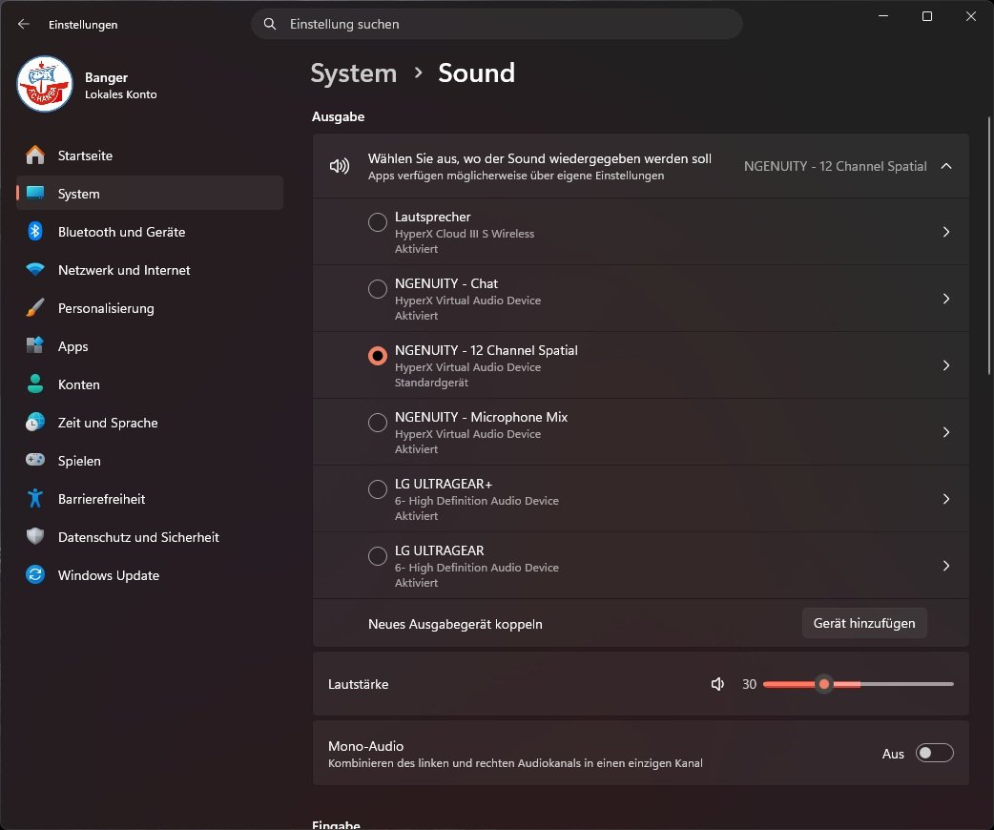Click the System monitor icon in sidebar
This screenshot has width=994, height=830.
(35, 193)
